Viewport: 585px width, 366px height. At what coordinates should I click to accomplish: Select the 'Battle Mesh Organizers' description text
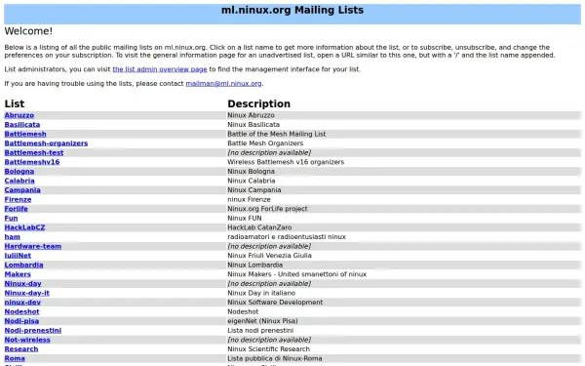[265, 143]
